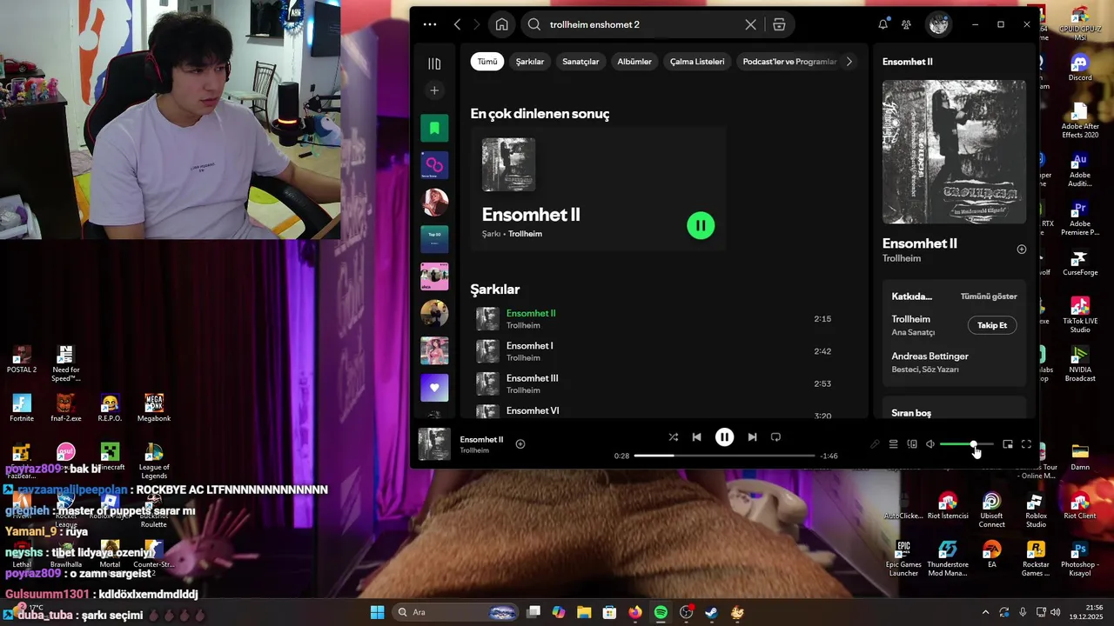
Task: Toggle shuffle in the player bar
Action: (673, 437)
